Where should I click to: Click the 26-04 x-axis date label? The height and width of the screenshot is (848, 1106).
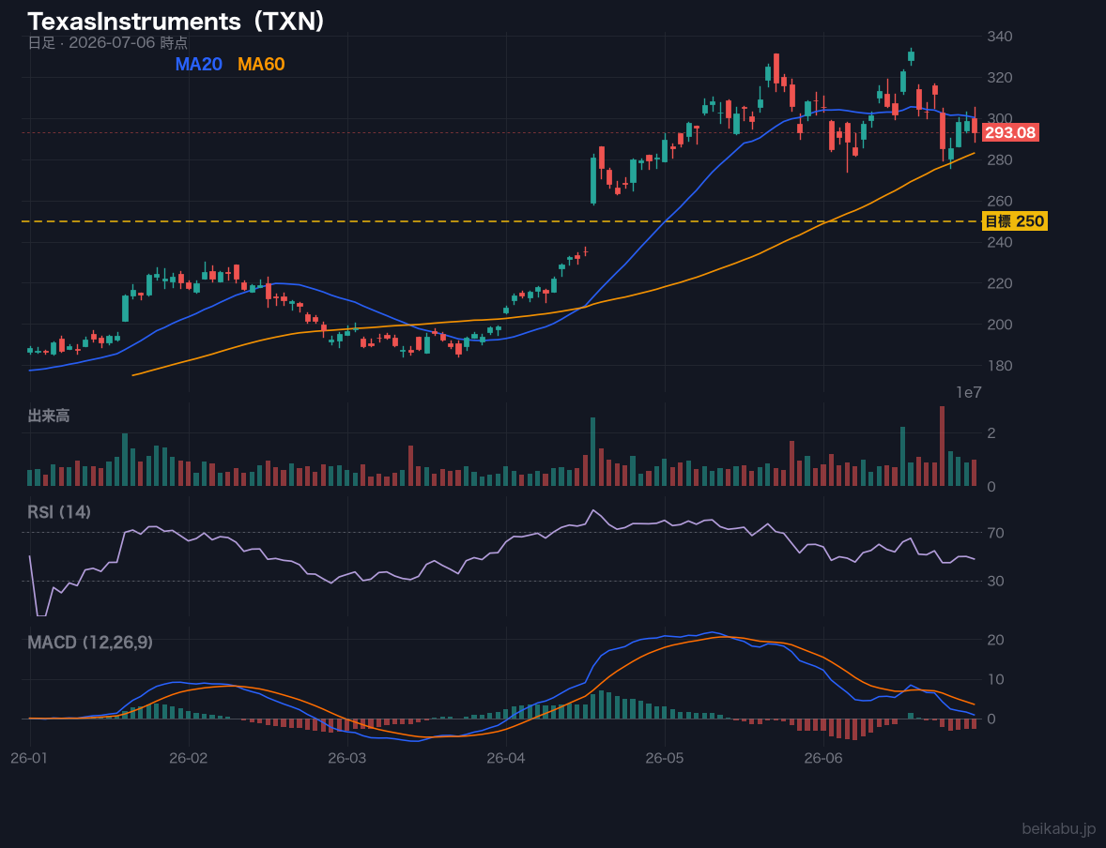(506, 759)
